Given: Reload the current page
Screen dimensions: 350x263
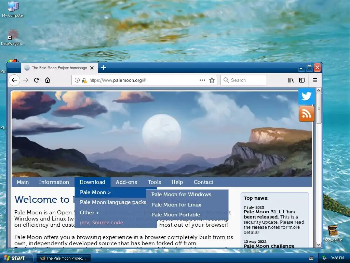Looking at the screenshot, I should click(x=37, y=80).
